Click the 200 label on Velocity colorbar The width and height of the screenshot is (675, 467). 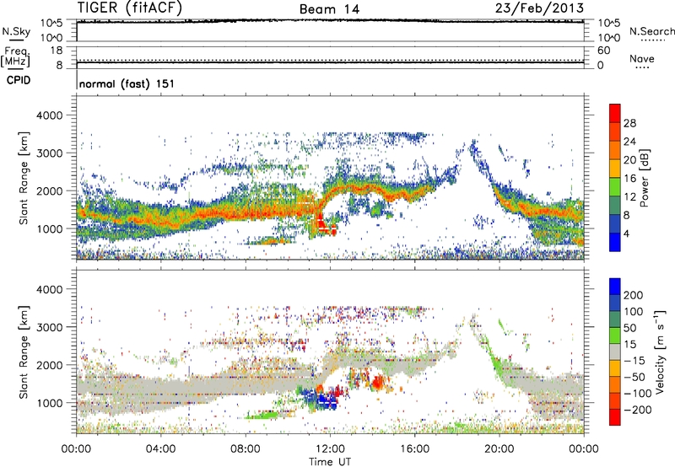coord(634,295)
